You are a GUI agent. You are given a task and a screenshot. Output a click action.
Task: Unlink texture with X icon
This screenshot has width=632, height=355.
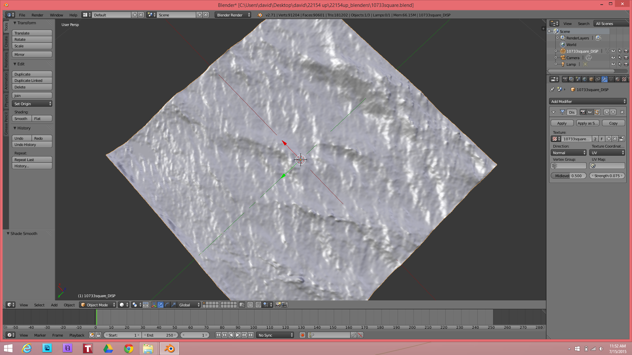coord(615,139)
